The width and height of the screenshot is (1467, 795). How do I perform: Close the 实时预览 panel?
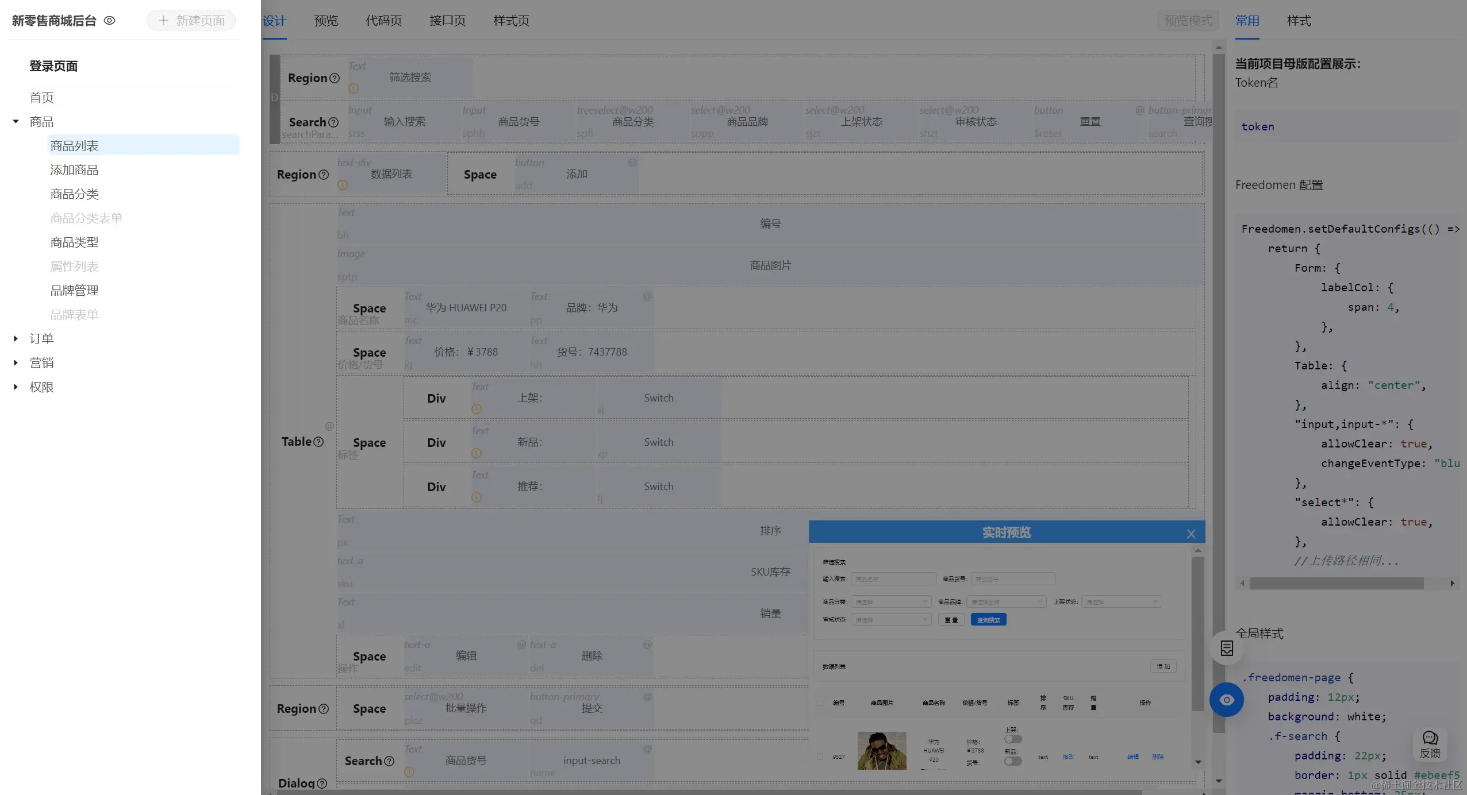pyautogui.click(x=1191, y=534)
